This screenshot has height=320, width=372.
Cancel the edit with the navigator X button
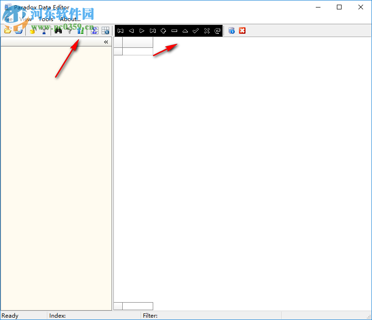207,31
